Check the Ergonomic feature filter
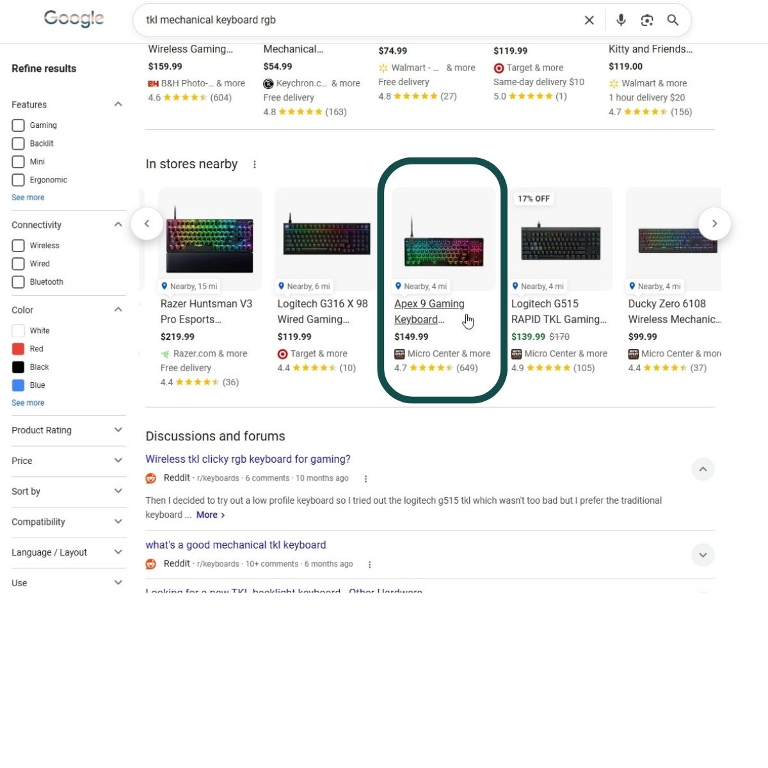The height and width of the screenshot is (768, 768). click(19, 180)
